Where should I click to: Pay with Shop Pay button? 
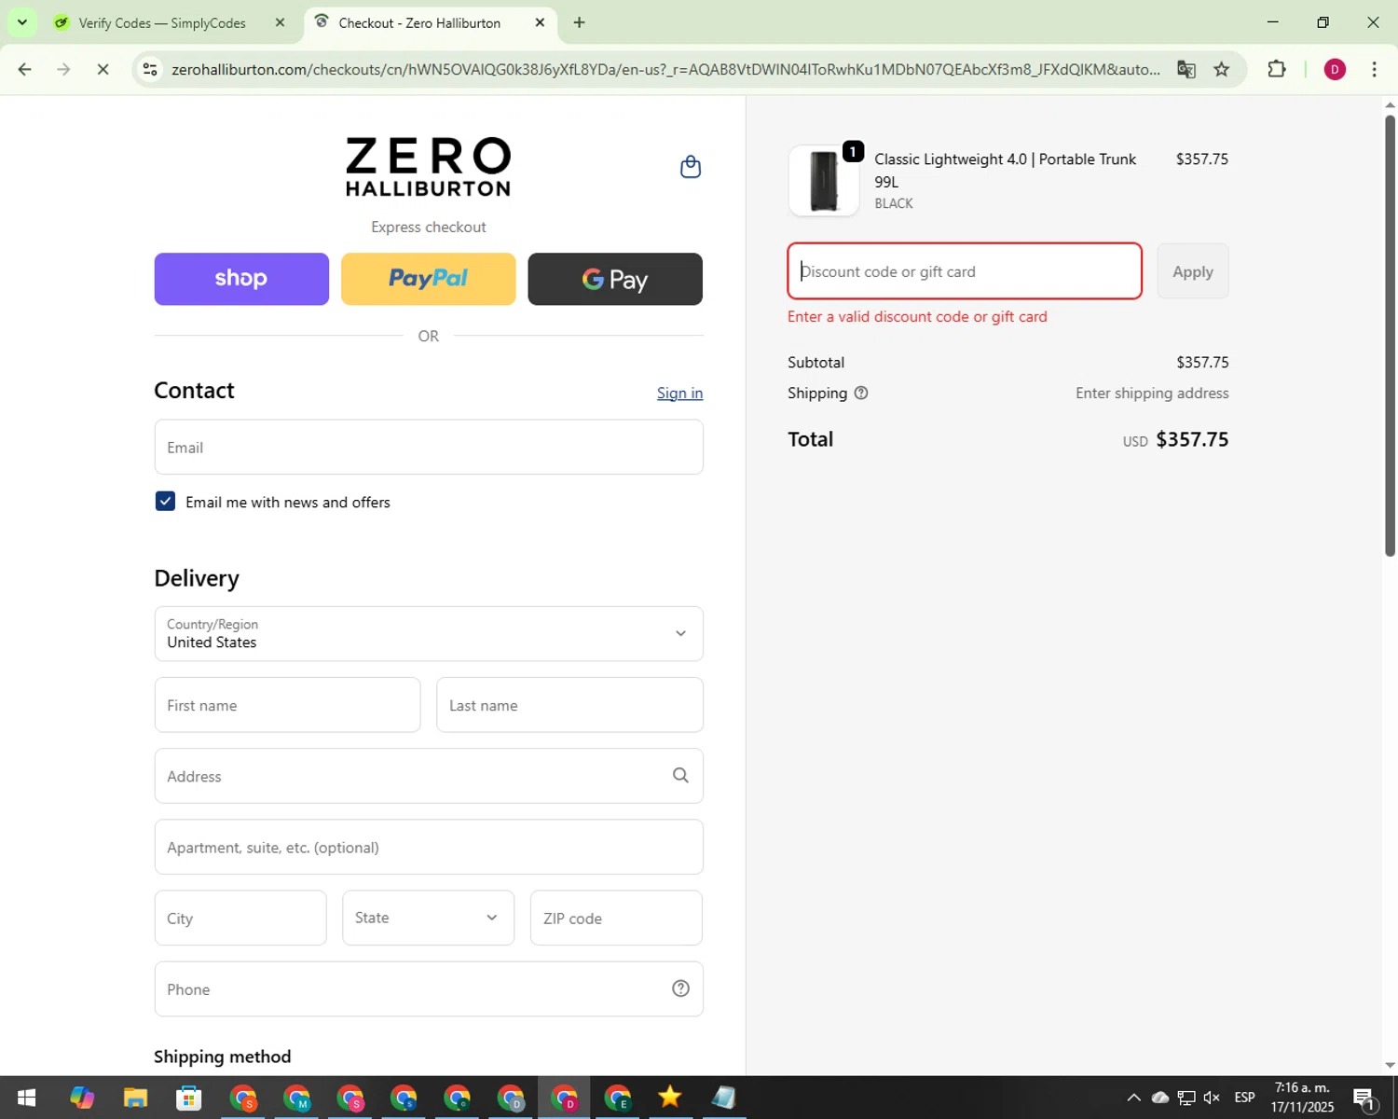(241, 279)
